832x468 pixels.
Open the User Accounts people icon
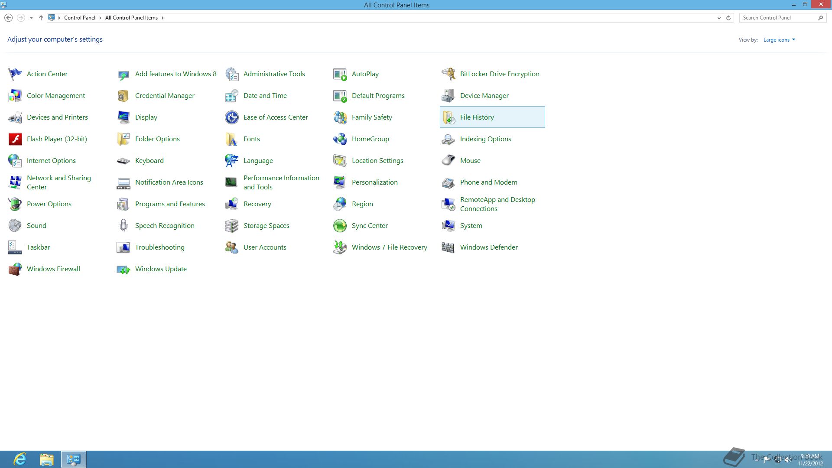click(x=232, y=247)
